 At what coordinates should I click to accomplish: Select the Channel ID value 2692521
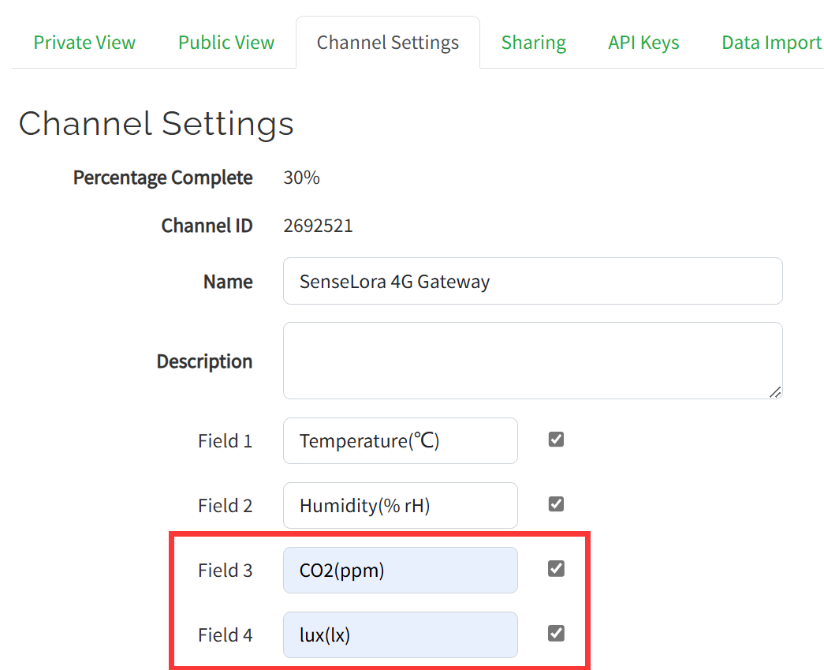(318, 226)
